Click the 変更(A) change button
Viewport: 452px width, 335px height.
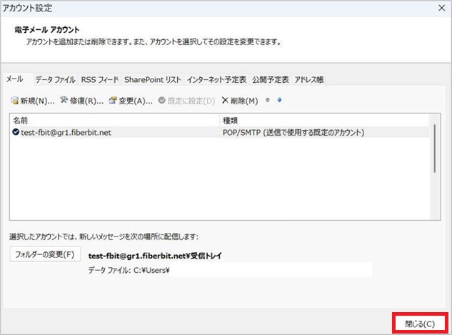[131, 101]
